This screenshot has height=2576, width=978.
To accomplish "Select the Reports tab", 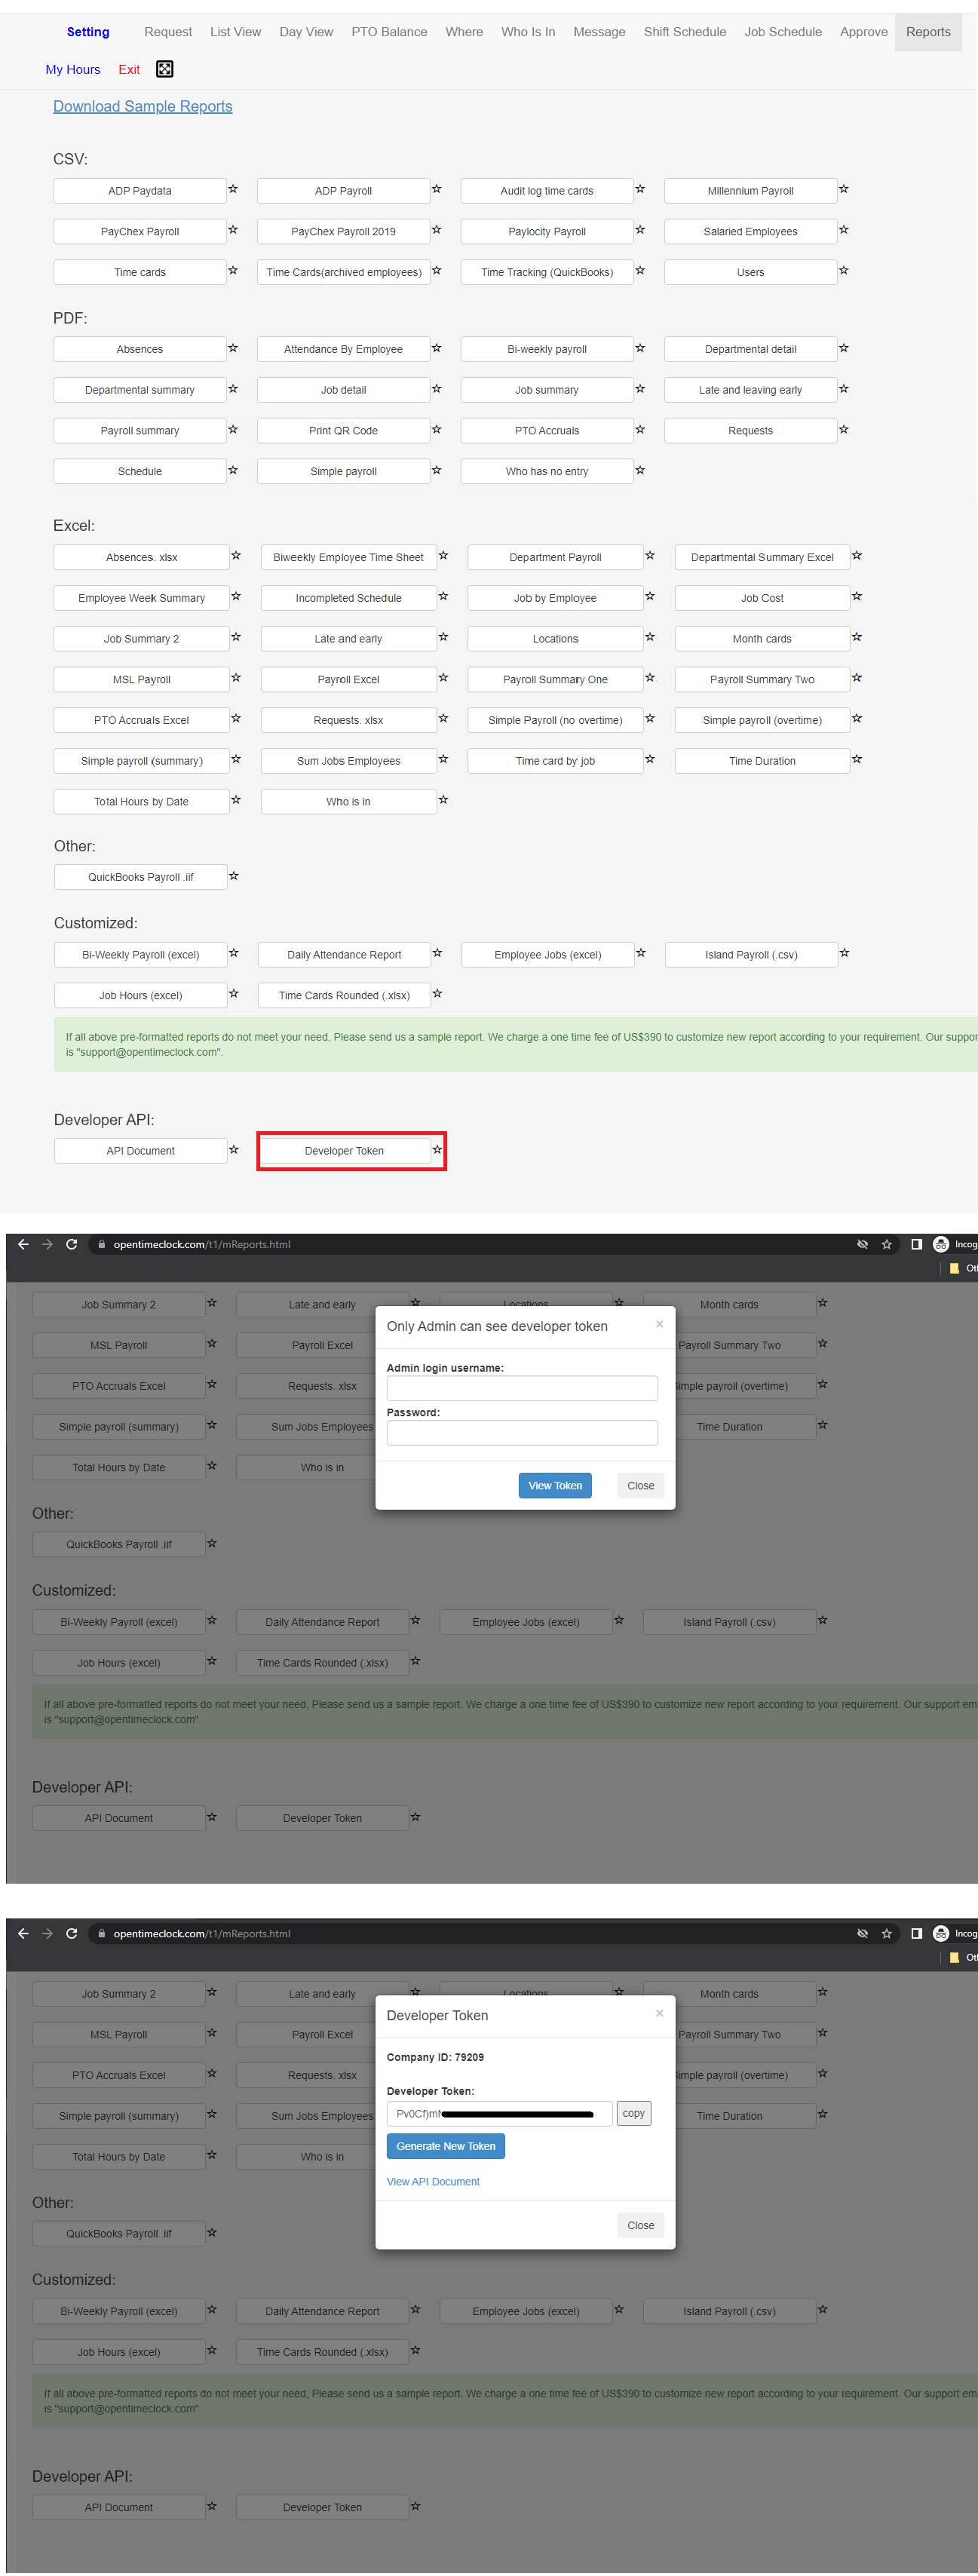I will click(x=928, y=32).
